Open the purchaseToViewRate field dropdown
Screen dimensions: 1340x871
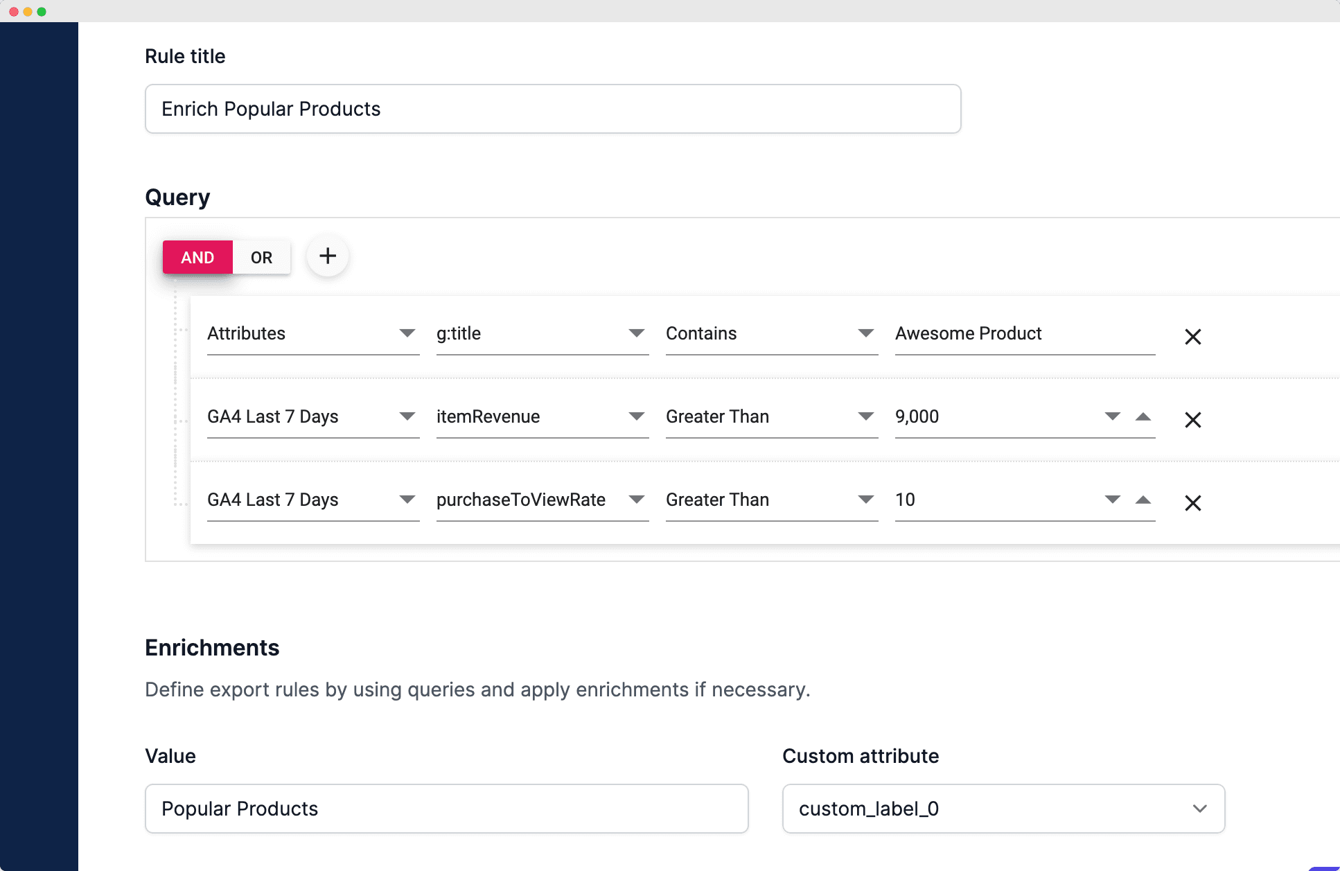point(542,500)
